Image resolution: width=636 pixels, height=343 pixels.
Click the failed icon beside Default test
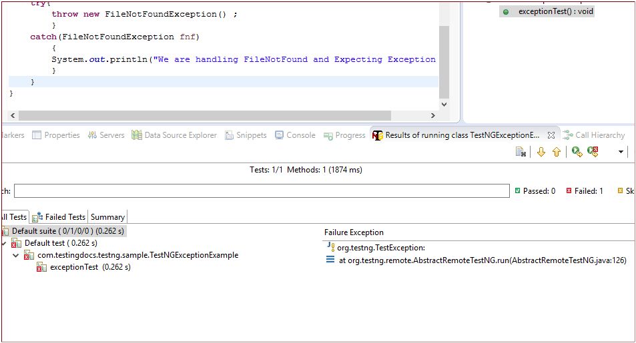point(16,243)
